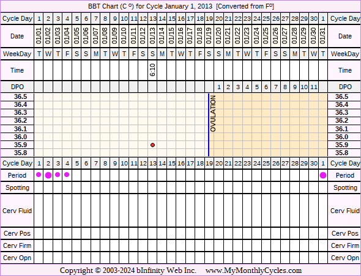Click DPO value 1 under day 20
Screen dimensions: 361x276
(218, 87)
